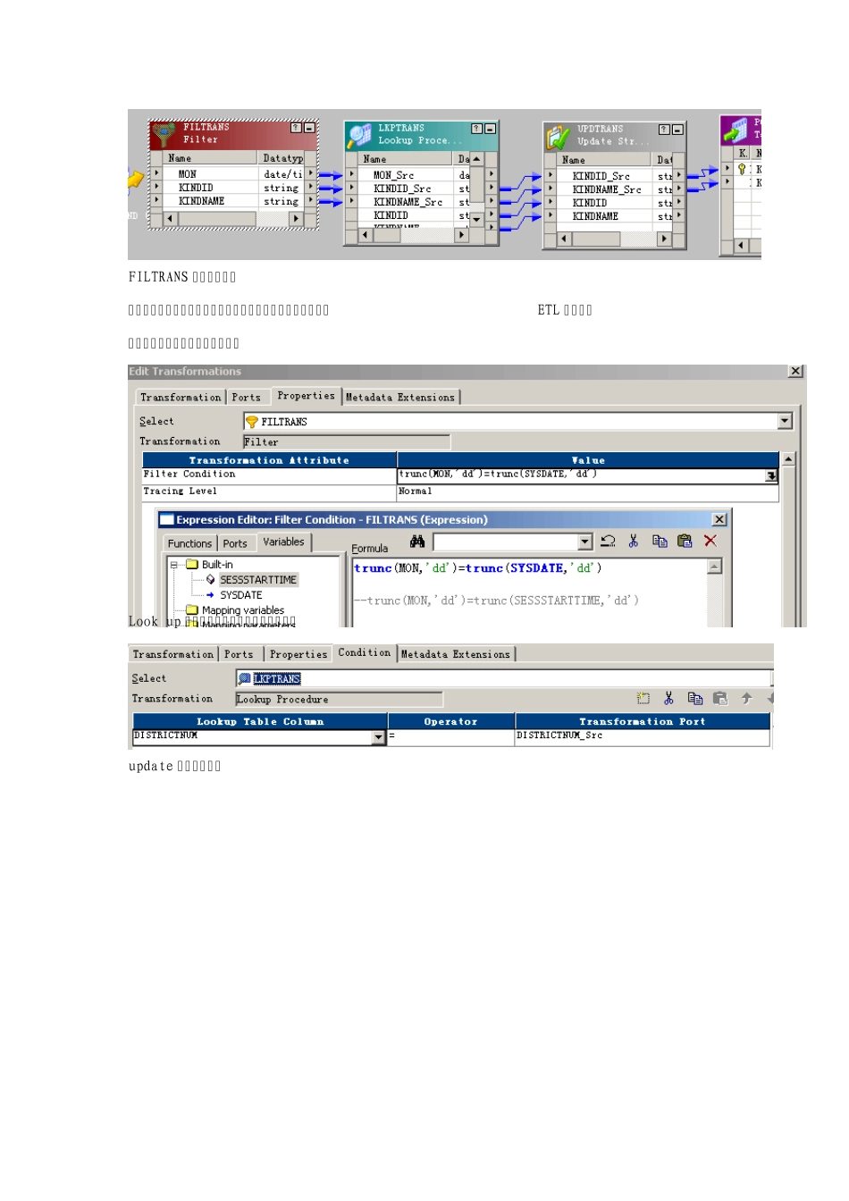Open the Functions tab in Expression Editor
This screenshot has height=1201, width=849.
click(x=189, y=543)
